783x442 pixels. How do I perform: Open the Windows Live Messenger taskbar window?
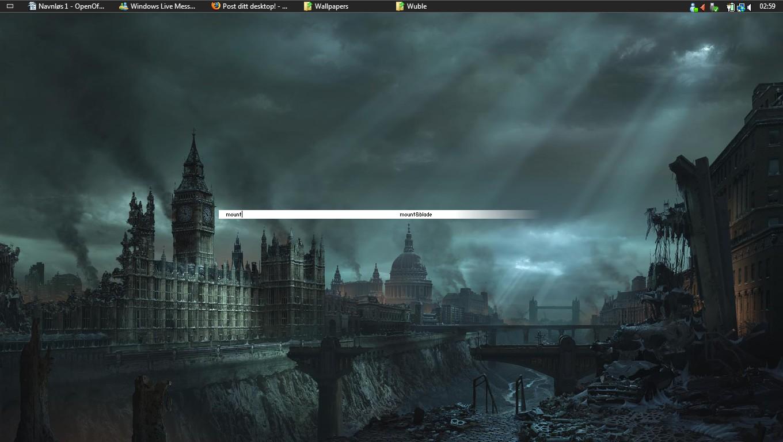[158, 6]
